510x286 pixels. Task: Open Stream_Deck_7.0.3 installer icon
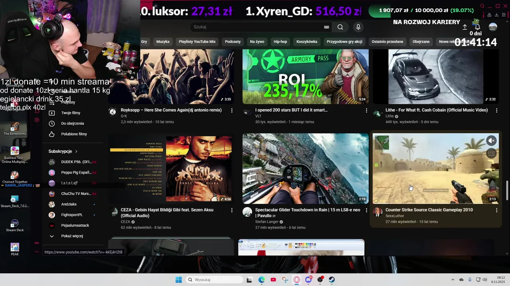(15, 202)
